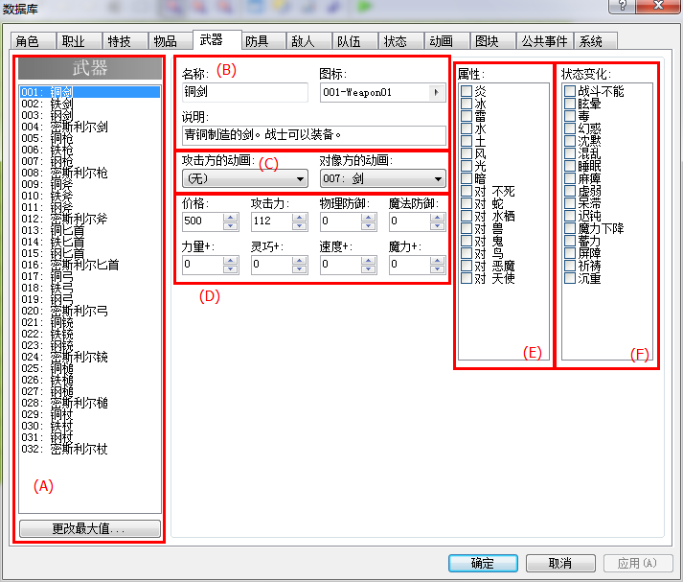Increase 攻击力 with its up arrow

click(x=299, y=217)
